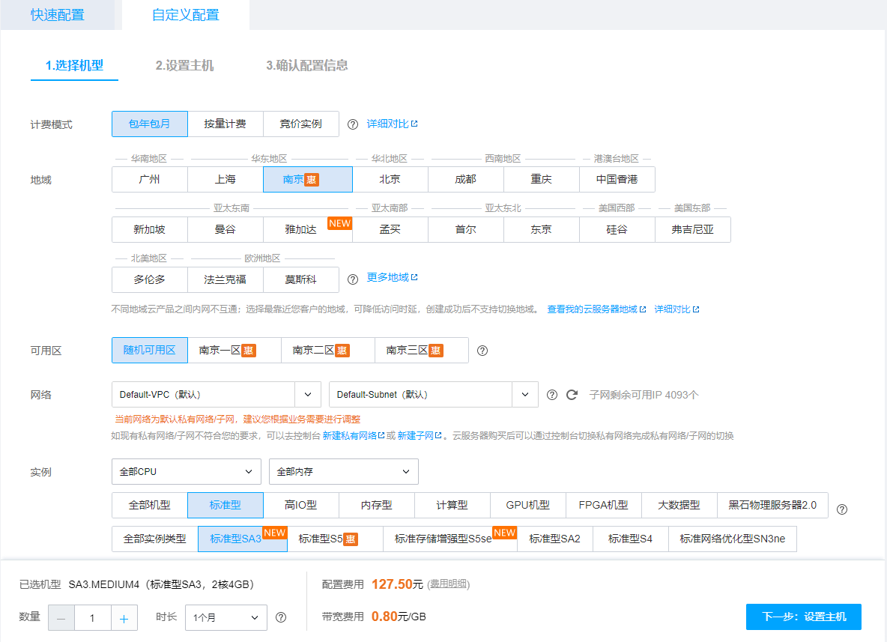This screenshot has width=887, height=642.
Task: Open the 详细对比 external link
Action: [390, 124]
